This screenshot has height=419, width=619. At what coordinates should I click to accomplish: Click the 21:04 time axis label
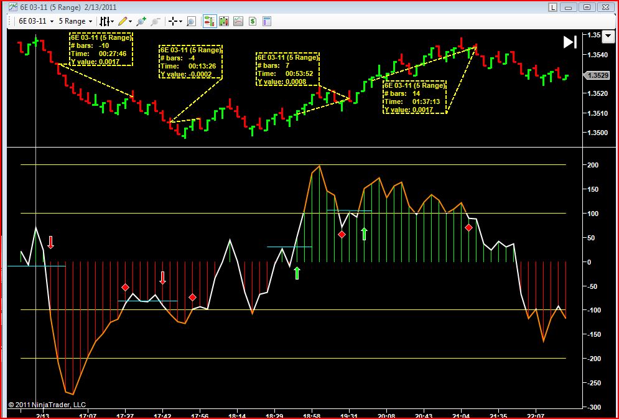point(461,415)
